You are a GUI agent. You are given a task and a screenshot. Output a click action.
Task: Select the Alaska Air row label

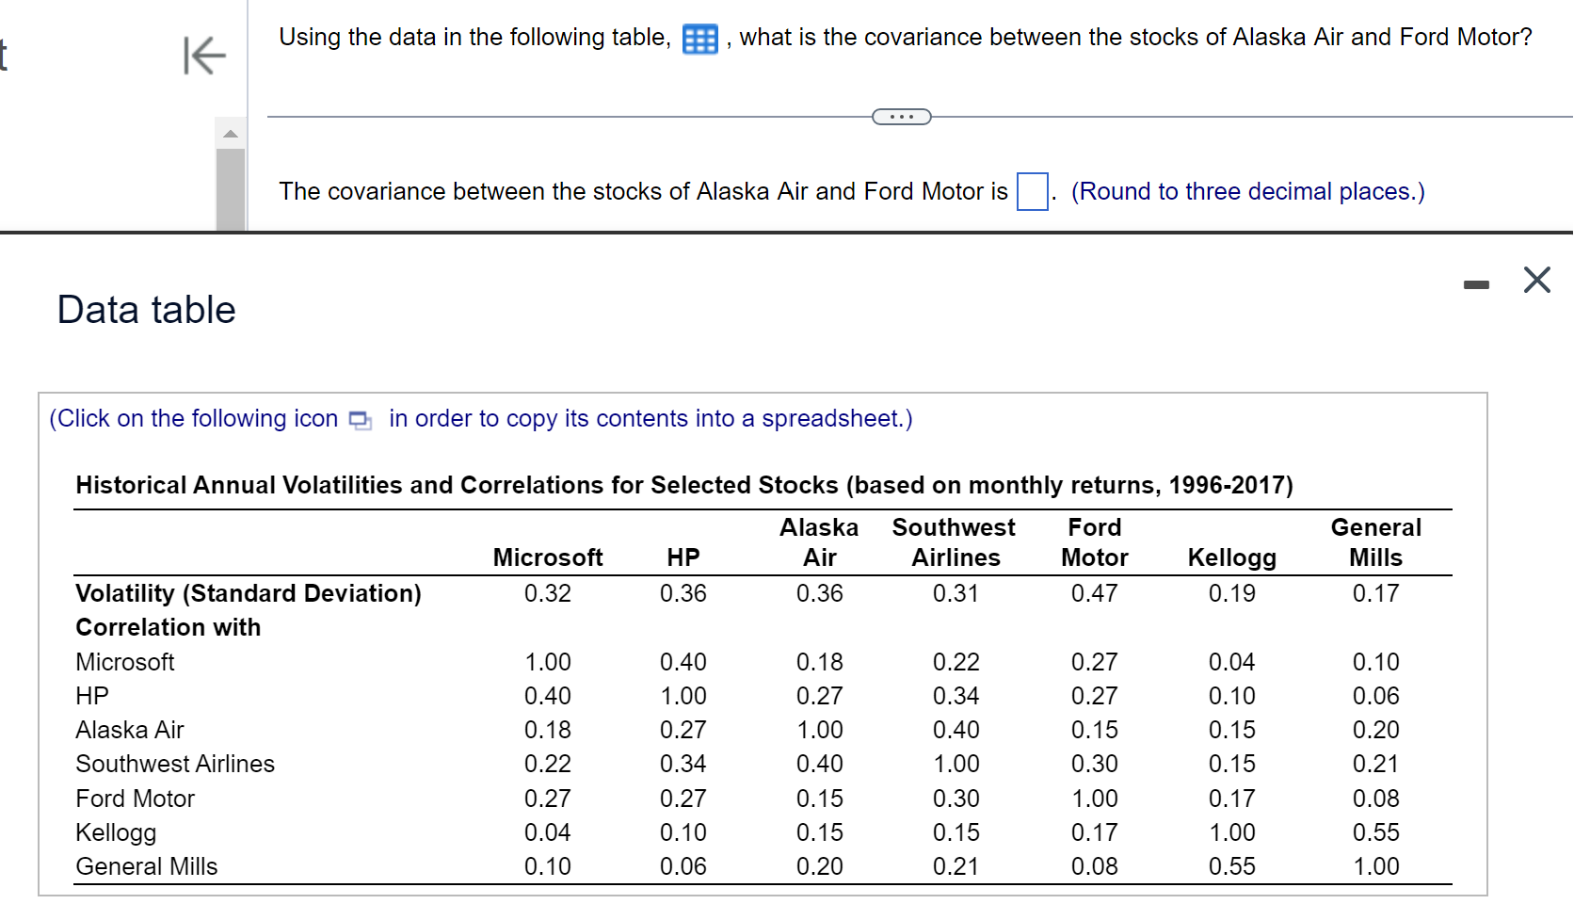[x=129, y=730]
